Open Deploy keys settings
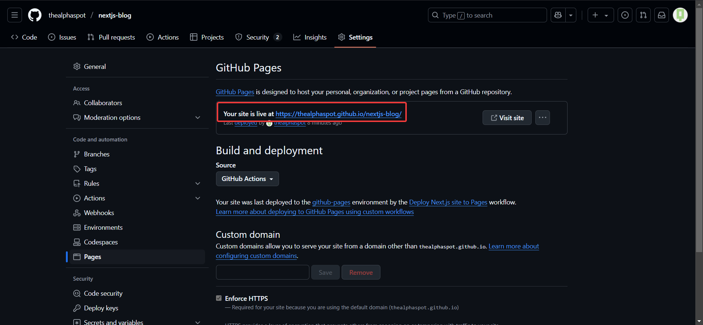 [137, 308]
